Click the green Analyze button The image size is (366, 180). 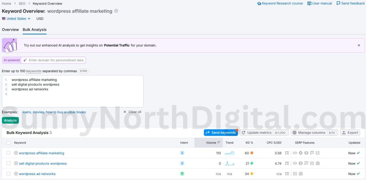click(x=10, y=120)
